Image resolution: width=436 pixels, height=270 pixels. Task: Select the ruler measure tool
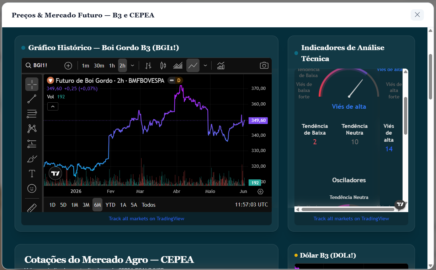(32, 207)
